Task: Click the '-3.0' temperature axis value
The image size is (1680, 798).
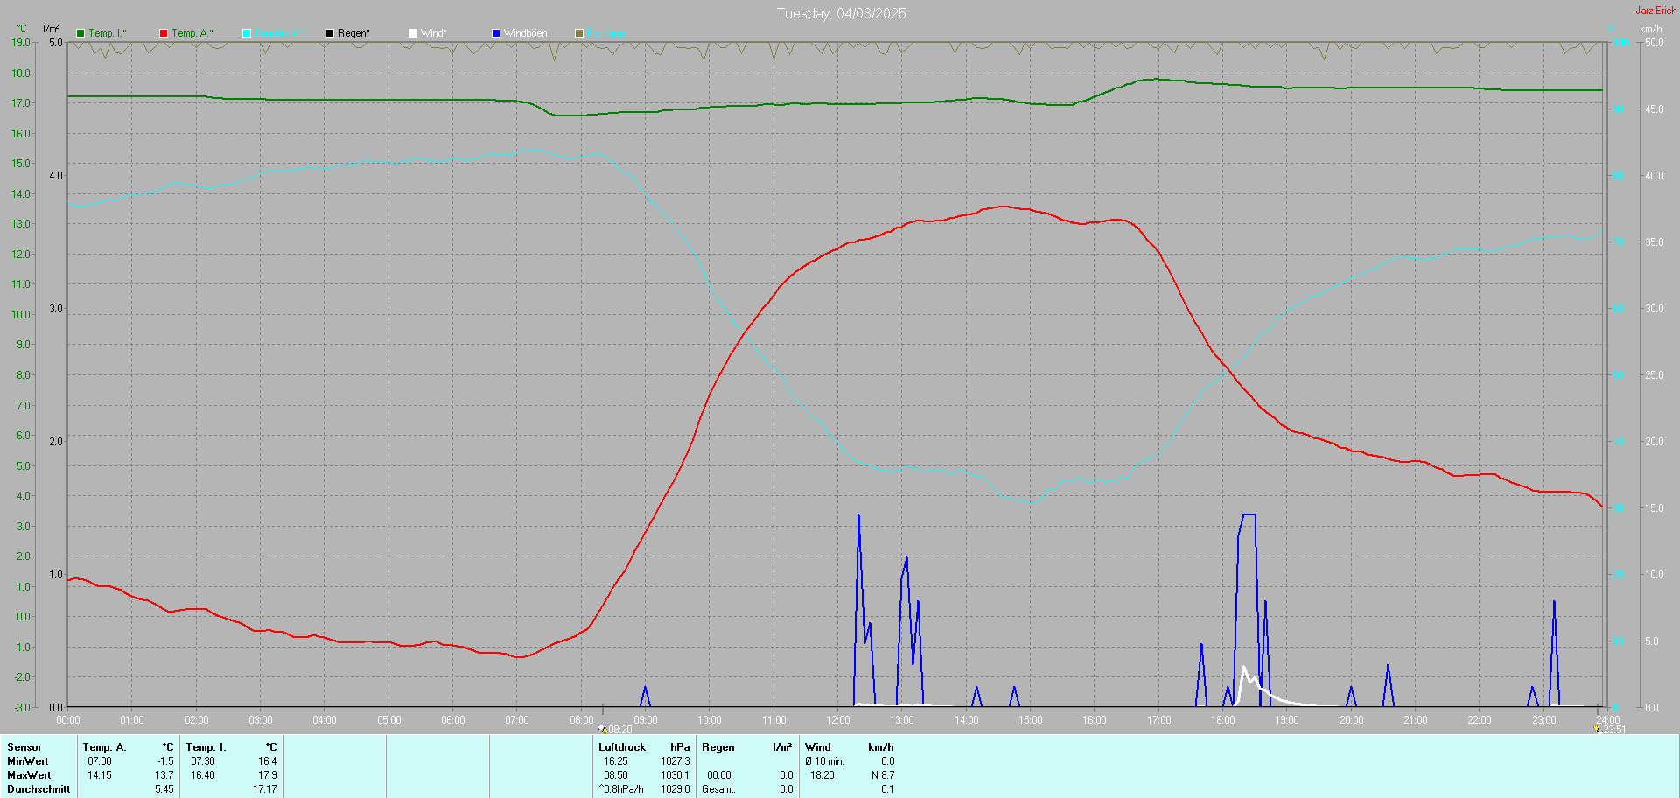Action: 22,707
